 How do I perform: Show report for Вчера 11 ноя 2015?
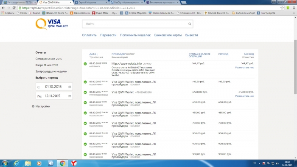click(x=47, y=65)
